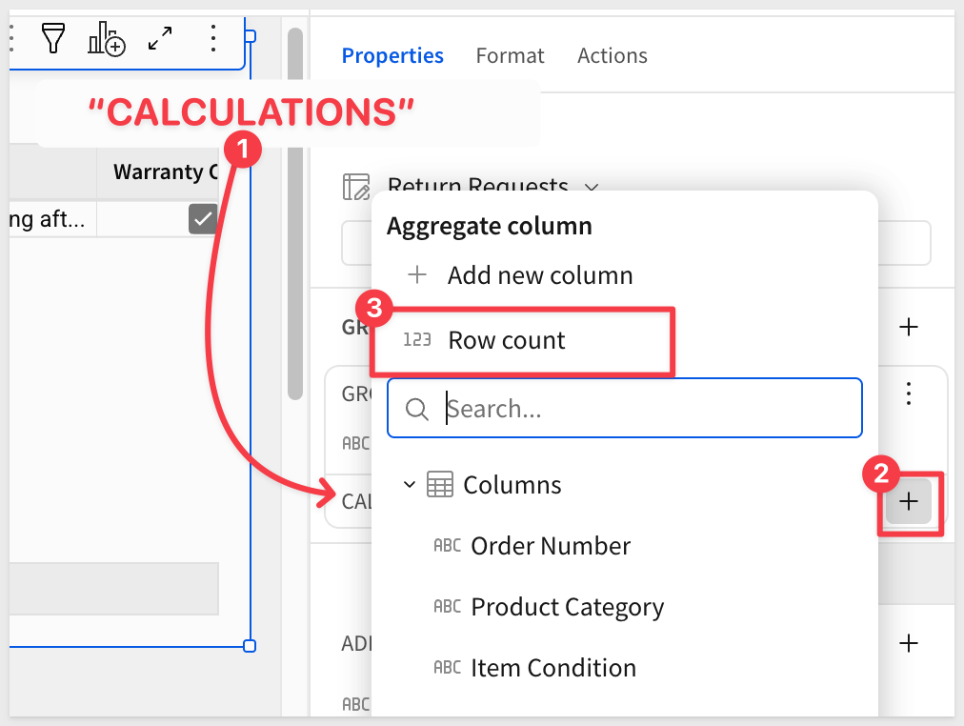This screenshot has width=964, height=726.
Task: Switch to the Format tab
Action: coord(510,56)
